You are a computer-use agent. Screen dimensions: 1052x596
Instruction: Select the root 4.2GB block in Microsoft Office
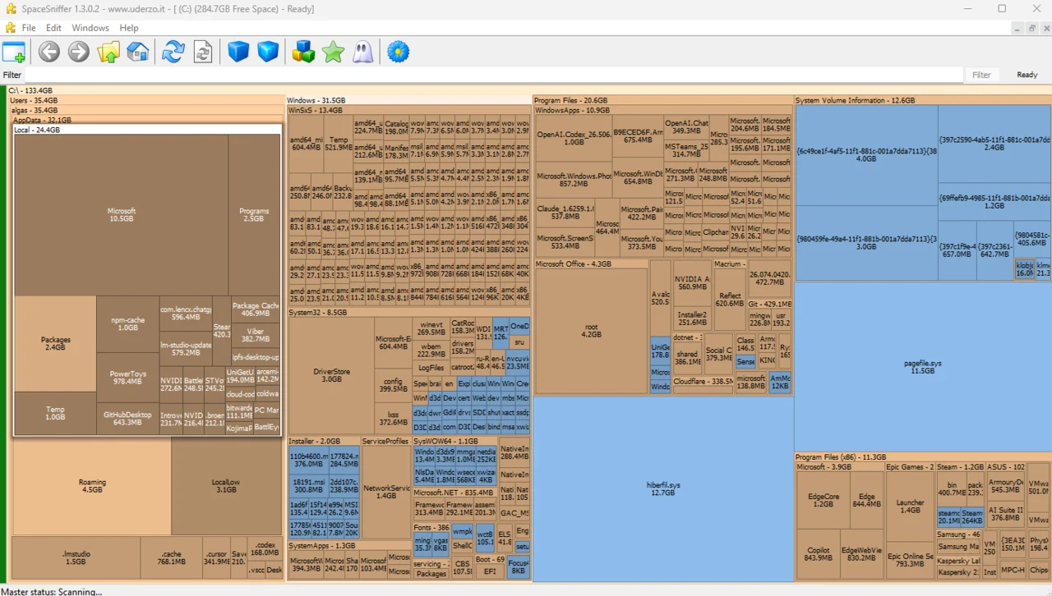(x=592, y=331)
